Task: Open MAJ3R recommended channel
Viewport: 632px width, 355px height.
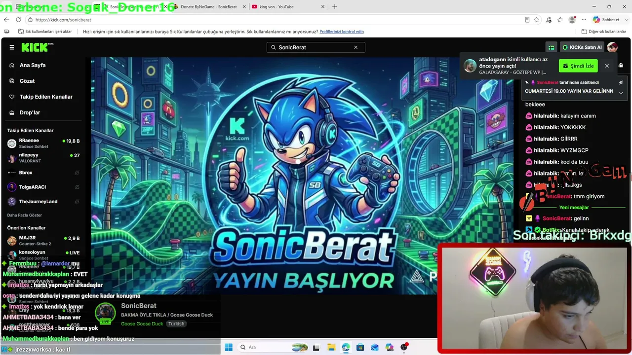Action: pyautogui.click(x=43, y=241)
